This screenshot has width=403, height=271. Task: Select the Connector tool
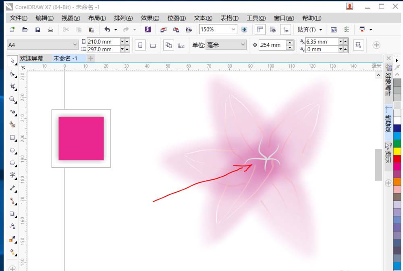click(x=12, y=201)
